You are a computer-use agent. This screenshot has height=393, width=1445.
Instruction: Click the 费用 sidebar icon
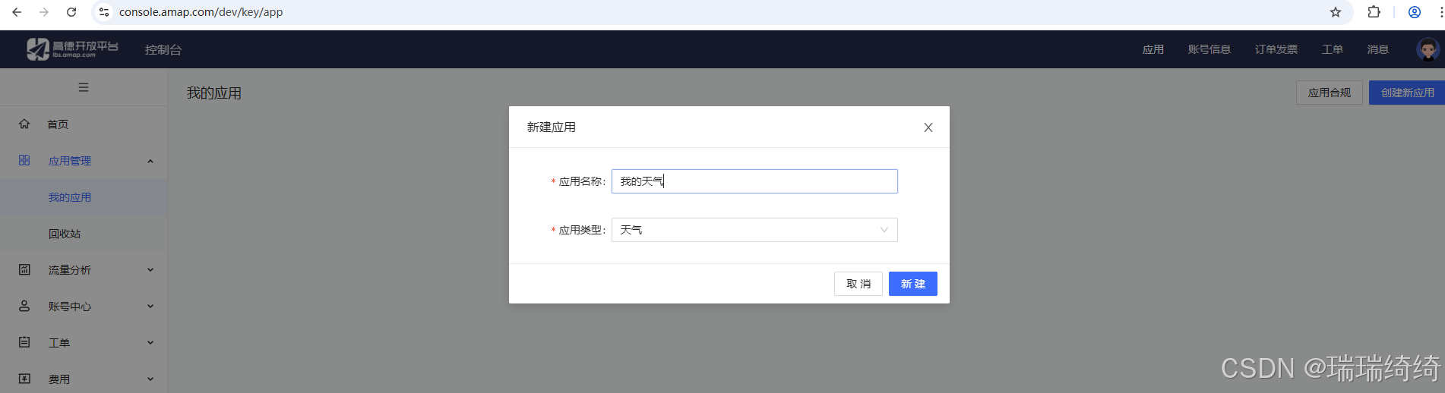[x=24, y=379]
